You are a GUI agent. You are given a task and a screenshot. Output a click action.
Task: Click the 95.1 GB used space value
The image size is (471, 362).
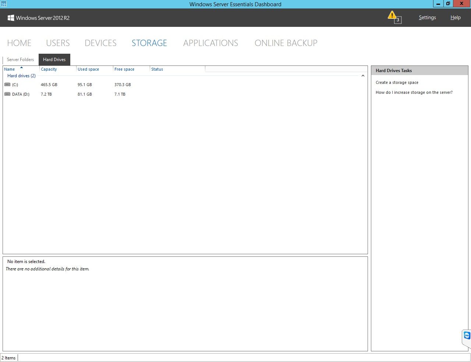[85, 85]
